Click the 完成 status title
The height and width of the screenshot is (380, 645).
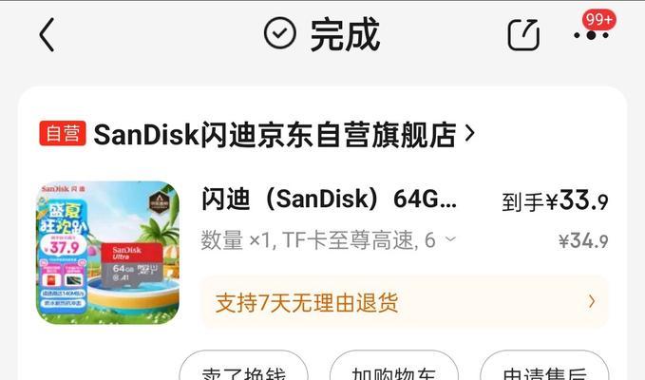345,34
